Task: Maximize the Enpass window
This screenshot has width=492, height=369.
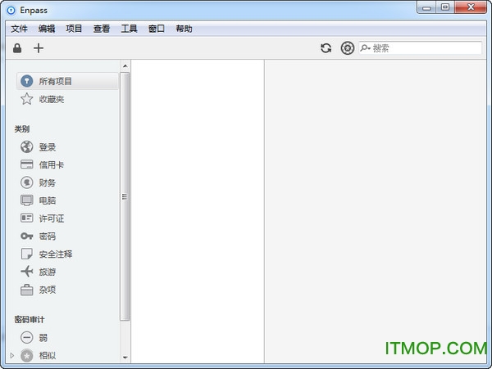Action: [445, 7]
